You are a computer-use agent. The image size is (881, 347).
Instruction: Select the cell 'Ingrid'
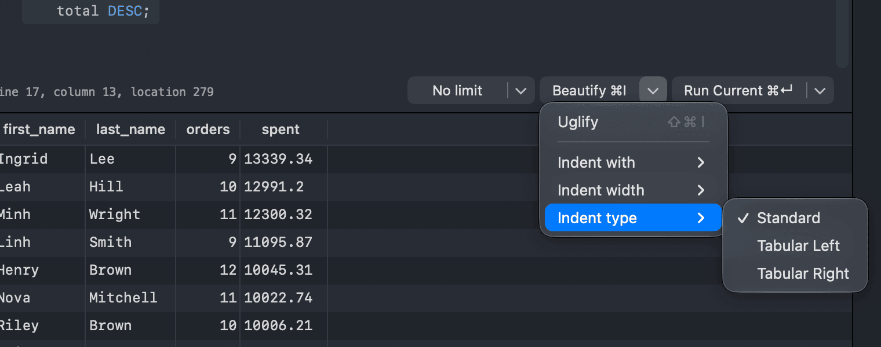[42, 159]
